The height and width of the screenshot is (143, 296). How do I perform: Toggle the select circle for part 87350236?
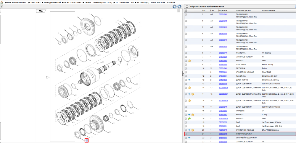(x=186, y=111)
